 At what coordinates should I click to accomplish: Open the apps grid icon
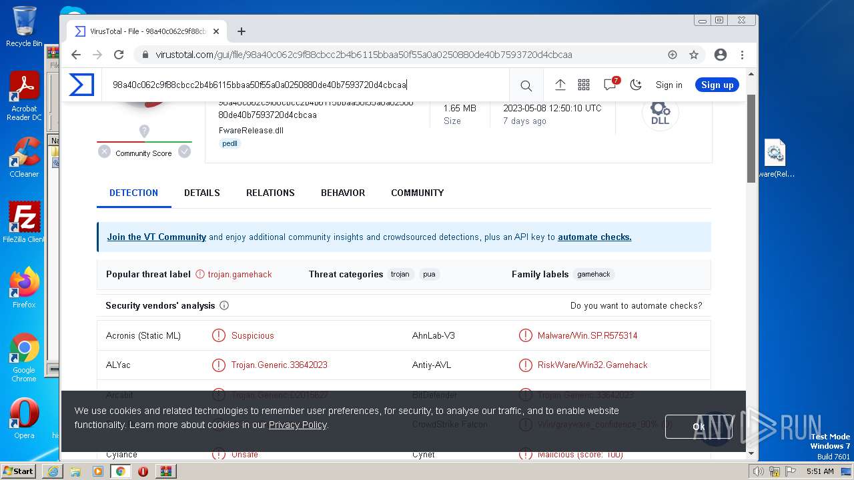[584, 85]
